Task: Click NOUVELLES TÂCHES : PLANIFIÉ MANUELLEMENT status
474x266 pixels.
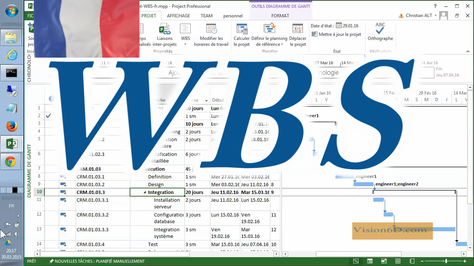Action: click(97, 261)
